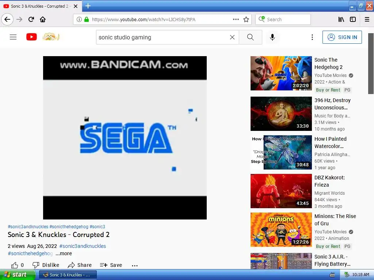The height and width of the screenshot is (280, 374).
Task: Click the green padlock security icon
Action: 87,19
